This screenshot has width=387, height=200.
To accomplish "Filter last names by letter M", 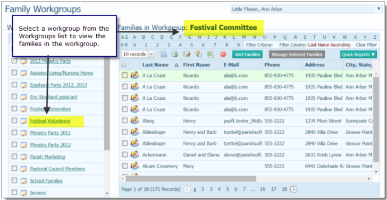I will pyautogui.click(x=243, y=38).
